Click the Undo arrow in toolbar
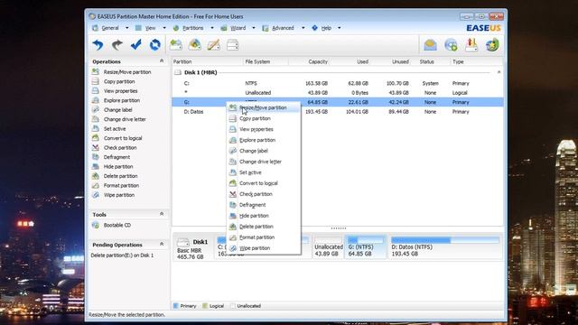Viewport: 578px width, 325px height. coord(98,45)
